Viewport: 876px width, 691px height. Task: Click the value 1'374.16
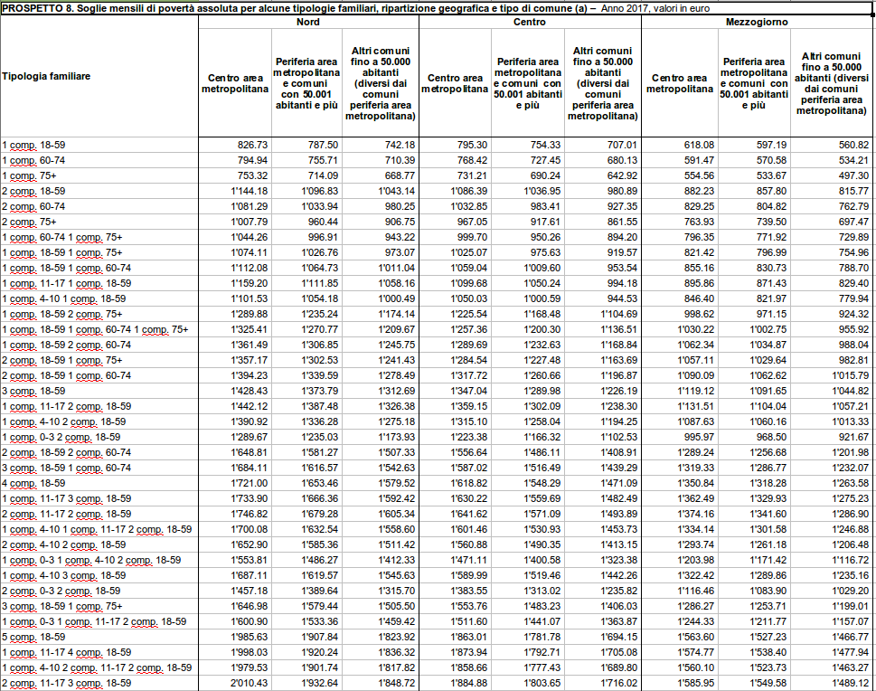(x=695, y=514)
